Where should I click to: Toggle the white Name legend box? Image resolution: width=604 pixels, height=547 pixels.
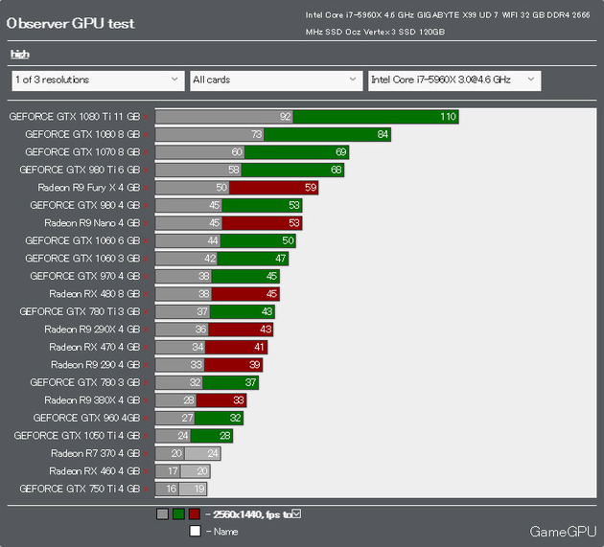coord(195,531)
